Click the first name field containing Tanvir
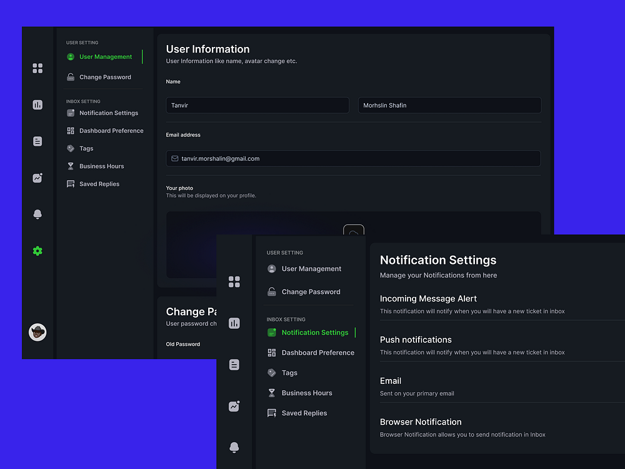This screenshot has width=625, height=469. (x=257, y=105)
